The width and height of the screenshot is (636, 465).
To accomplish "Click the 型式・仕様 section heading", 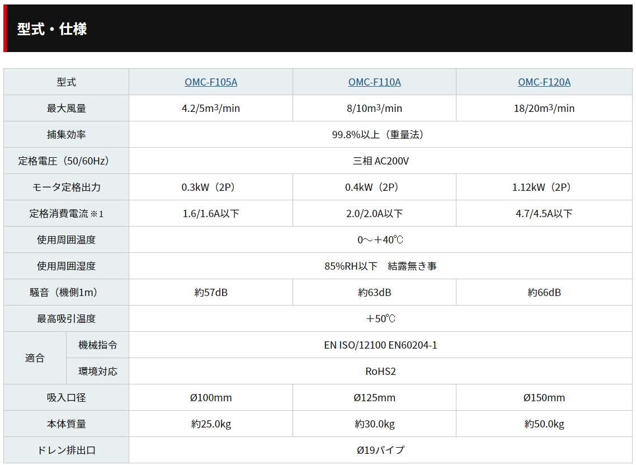I will (52, 29).
